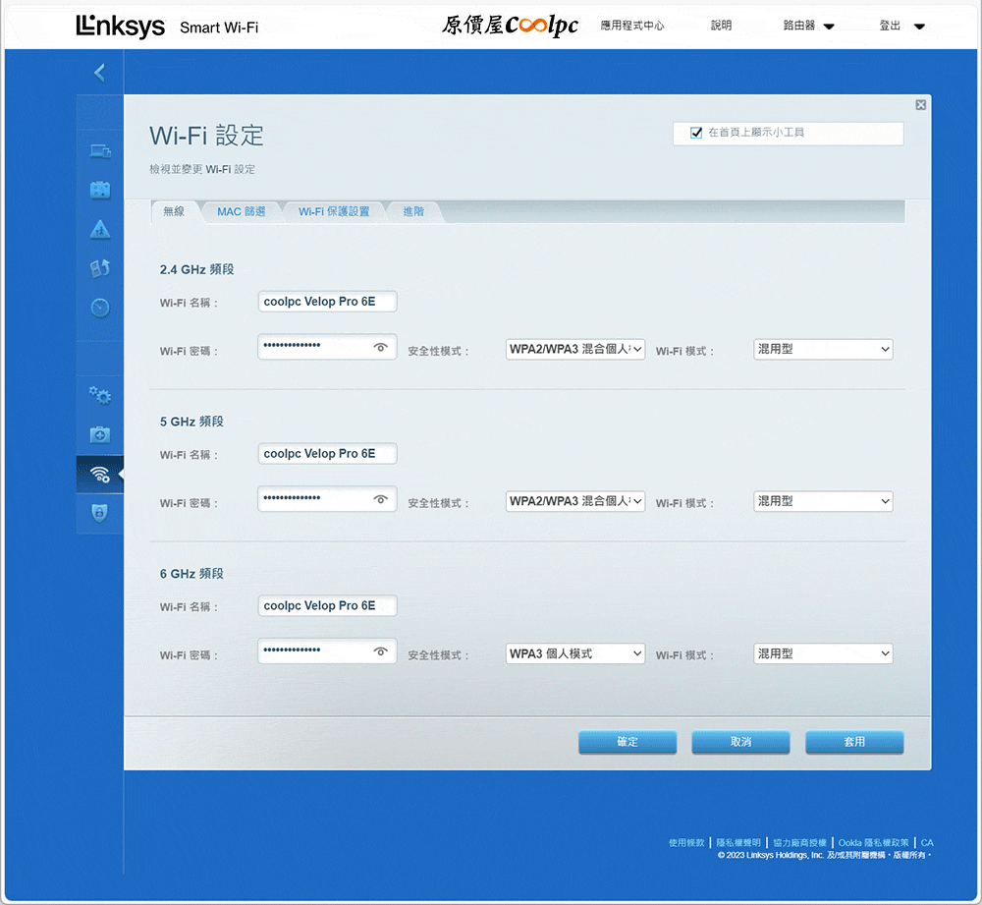Toggle the show widget on homepage checkbox
The width and height of the screenshot is (982, 905).
point(697,133)
